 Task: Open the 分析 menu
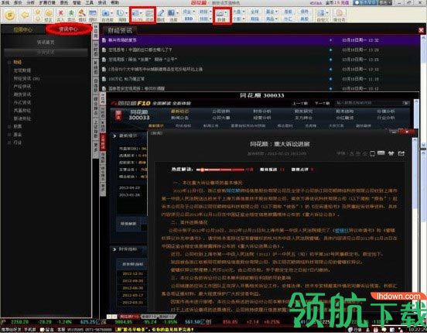(31, 3)
